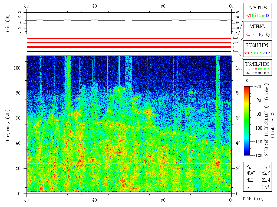Click the TIME (sec) axis label
277x207 pixels.
point(252,199)
